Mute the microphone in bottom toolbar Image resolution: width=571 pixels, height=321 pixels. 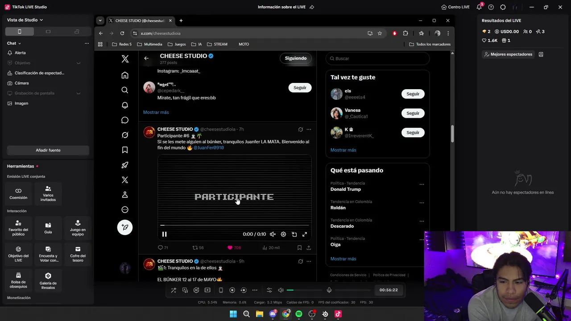[329, 290]
